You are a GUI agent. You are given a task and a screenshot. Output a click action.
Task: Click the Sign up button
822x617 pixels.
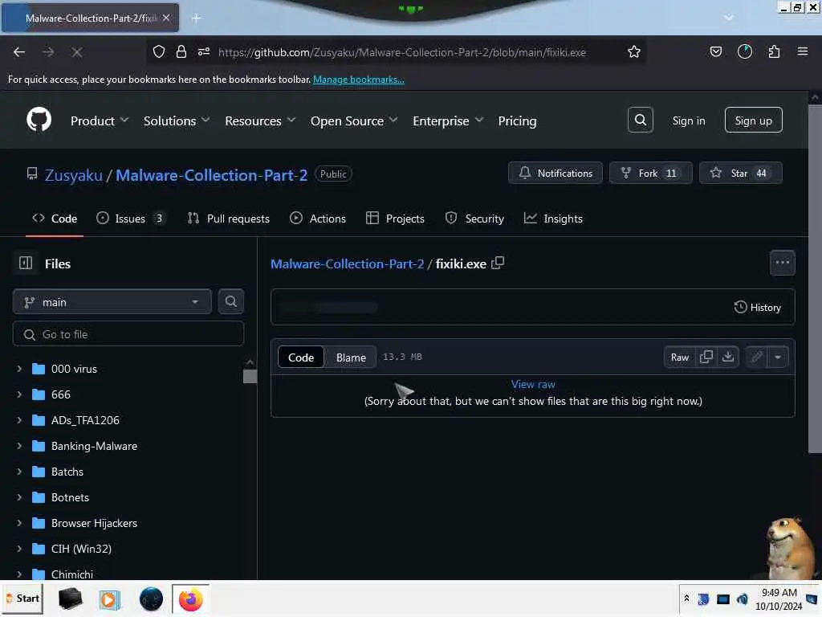pyautogui.click(x=753, y=121)
